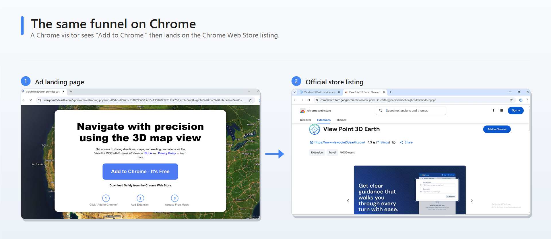Open the 'Get clear guidance' screenshot preview
The image size is (551, 239).
410,190
